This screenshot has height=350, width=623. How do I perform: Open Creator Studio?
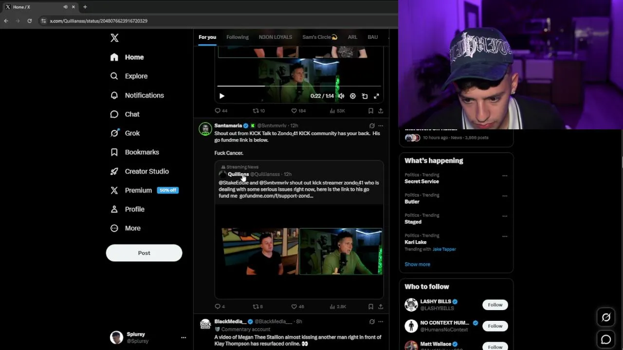pyautogui.click(x=140, y=171)
